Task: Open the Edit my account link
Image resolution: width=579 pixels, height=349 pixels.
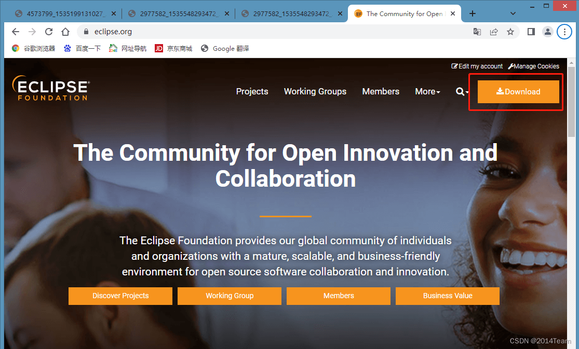Action: pyautogui.click(x=477, y=66)
